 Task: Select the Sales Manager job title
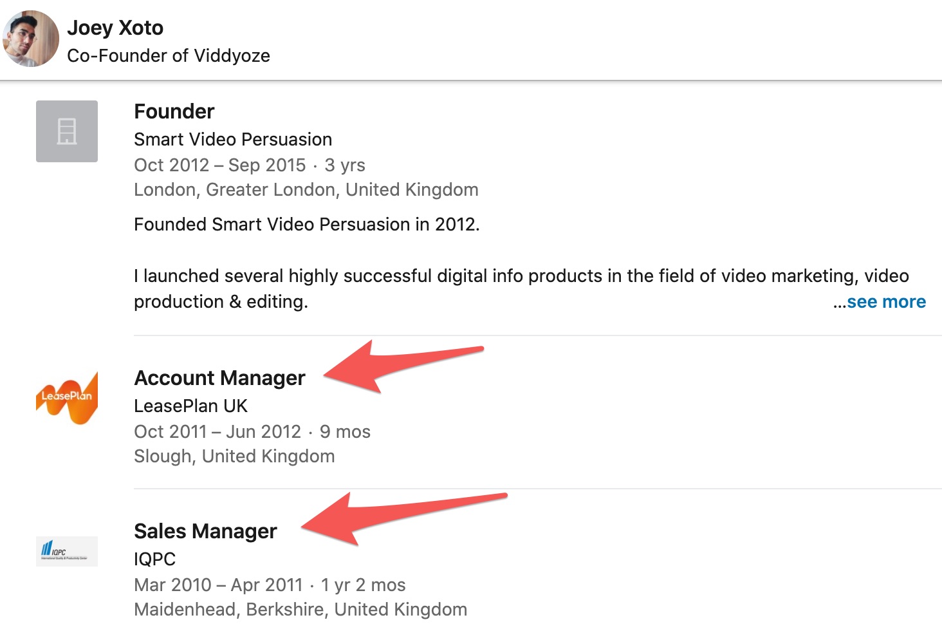pos(205,531)
